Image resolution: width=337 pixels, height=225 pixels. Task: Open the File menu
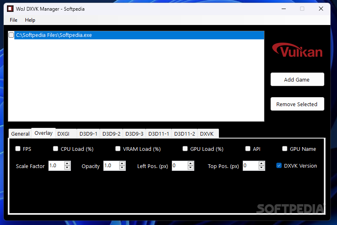tap(14, 20)
